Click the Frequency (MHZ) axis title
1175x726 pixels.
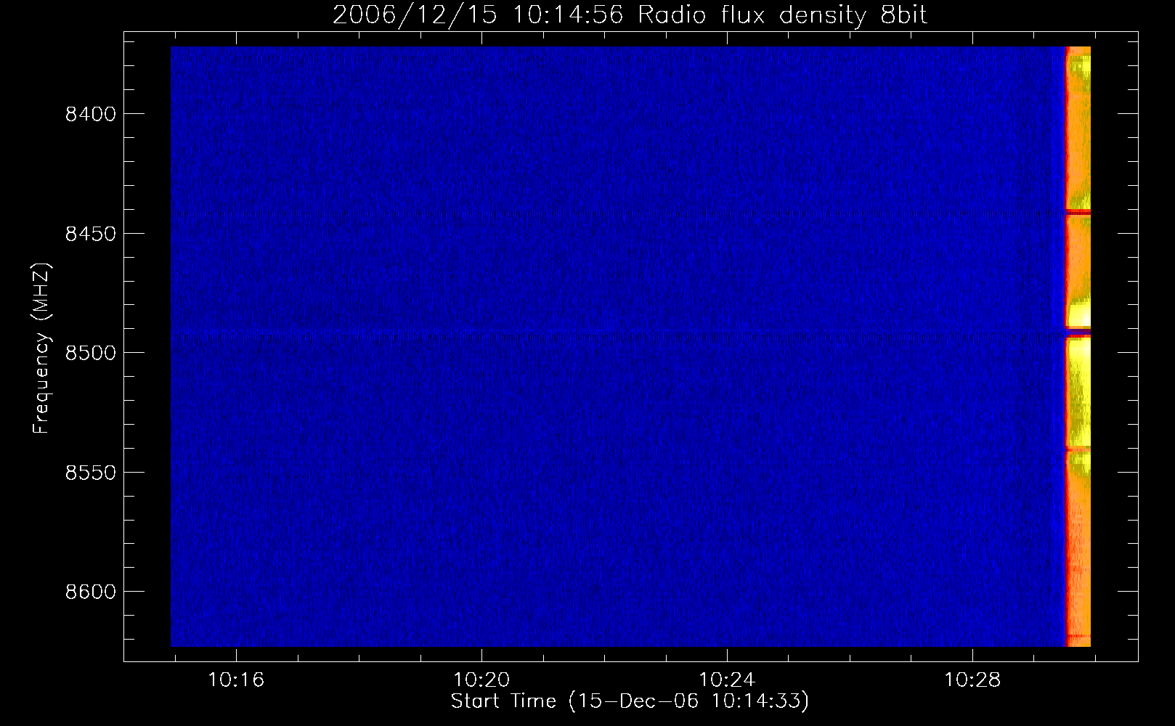point(41,348)
